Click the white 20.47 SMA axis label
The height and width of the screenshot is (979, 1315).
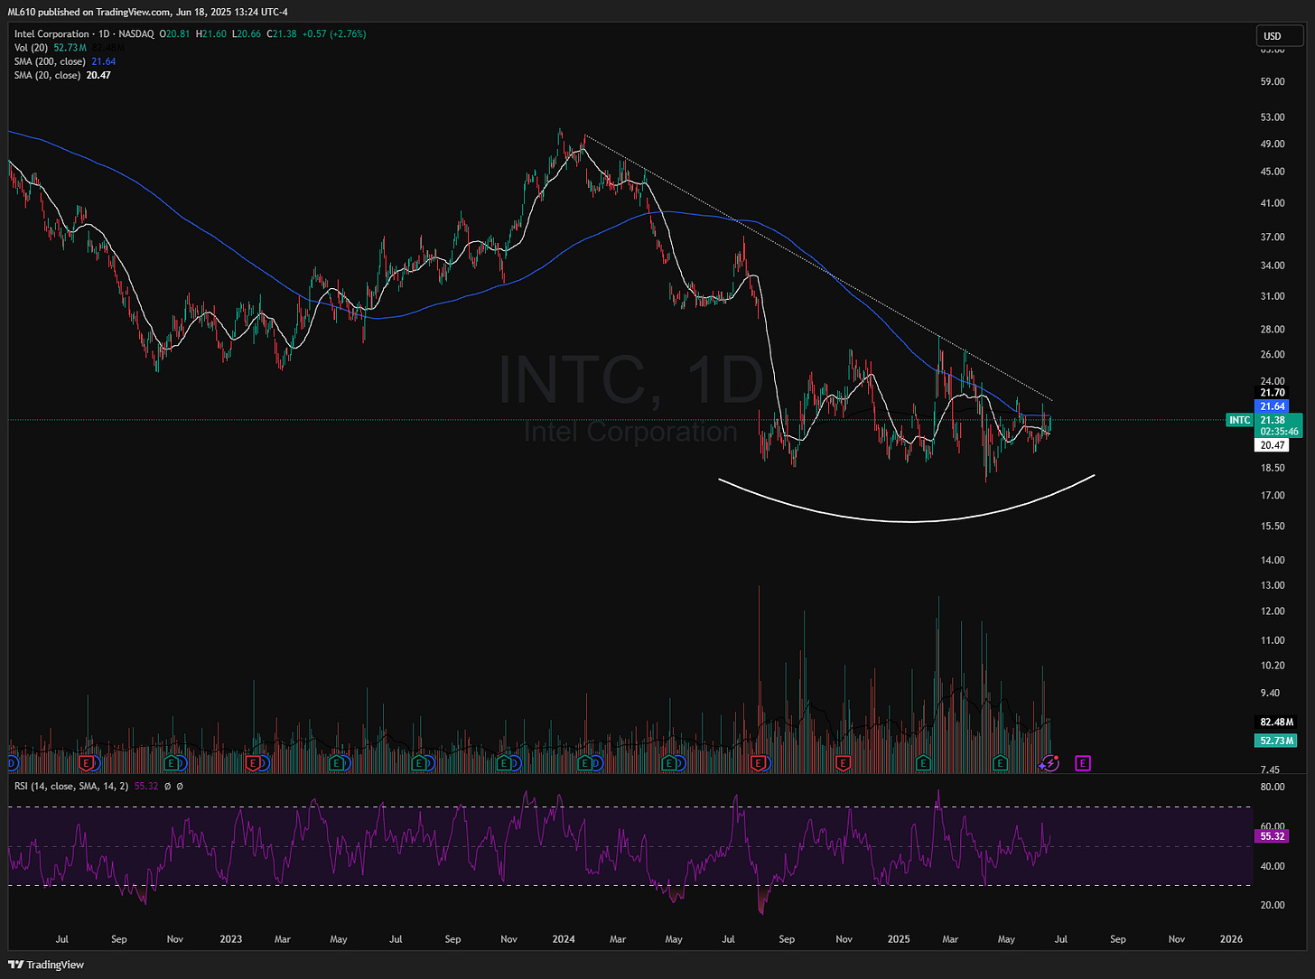[x=1273, y=445]
